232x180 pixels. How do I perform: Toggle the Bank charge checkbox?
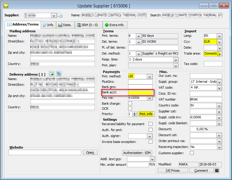coord(130,103)
